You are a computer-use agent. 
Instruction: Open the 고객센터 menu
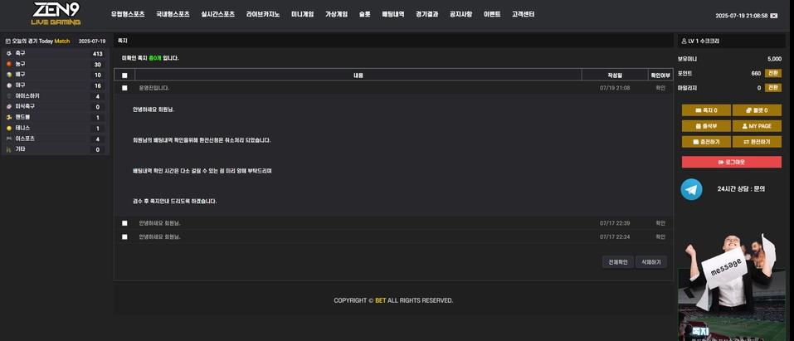click(523, 15)
